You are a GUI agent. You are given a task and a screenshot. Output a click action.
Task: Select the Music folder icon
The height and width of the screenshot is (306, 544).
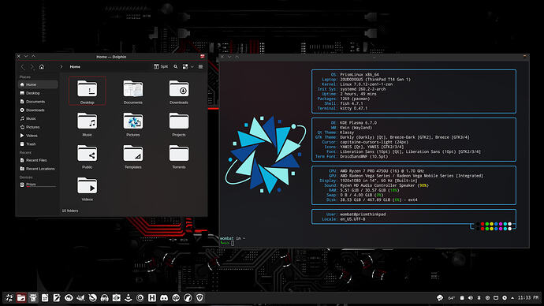pos(87,121)
